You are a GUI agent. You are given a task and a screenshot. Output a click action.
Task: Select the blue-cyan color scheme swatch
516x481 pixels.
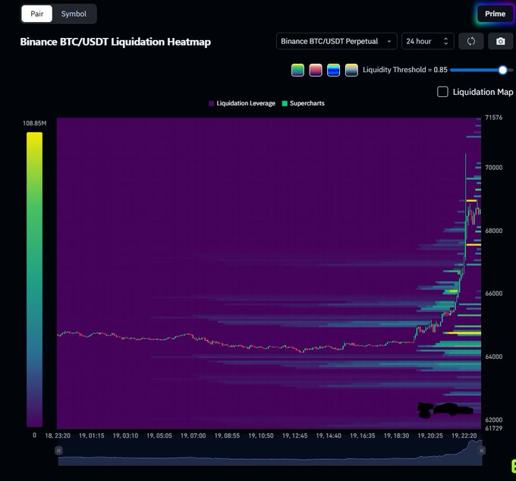(x=333, y=70)
